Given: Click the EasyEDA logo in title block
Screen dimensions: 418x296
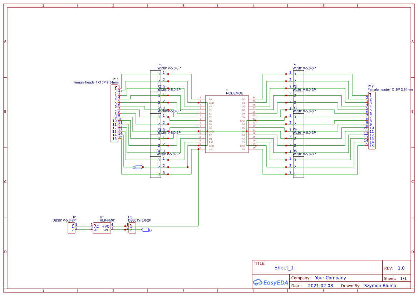Looking at the screenshot, I should (271, 282).
